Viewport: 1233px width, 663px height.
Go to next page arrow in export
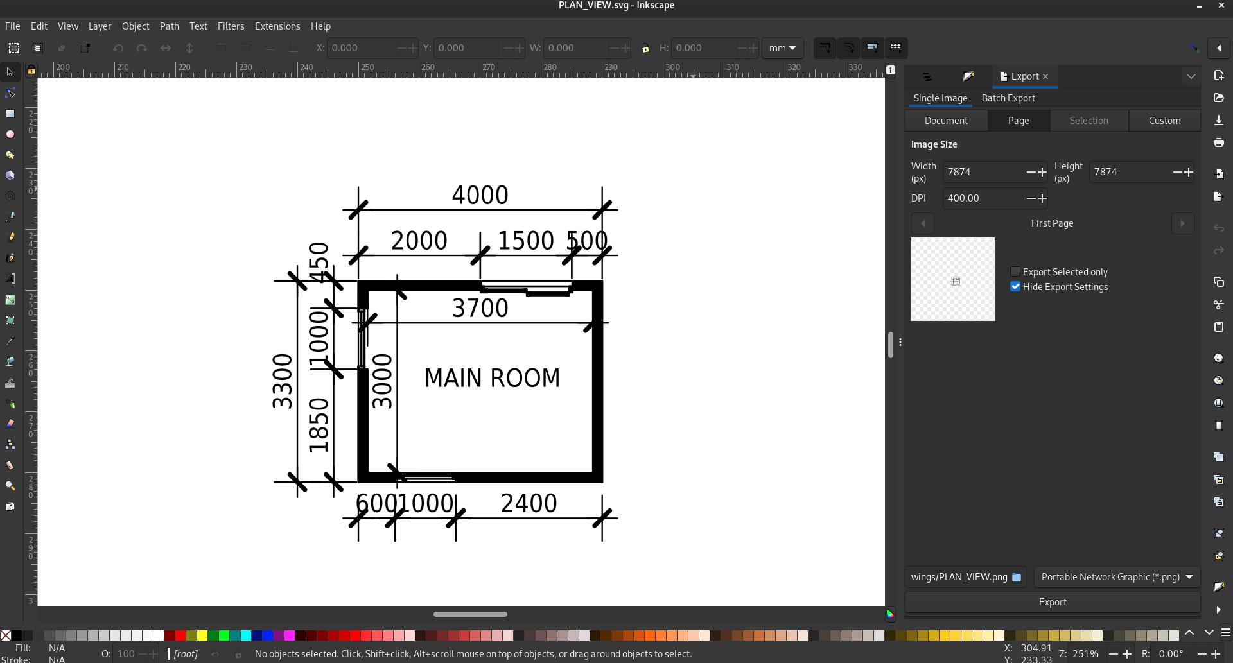click(1182, 223)
